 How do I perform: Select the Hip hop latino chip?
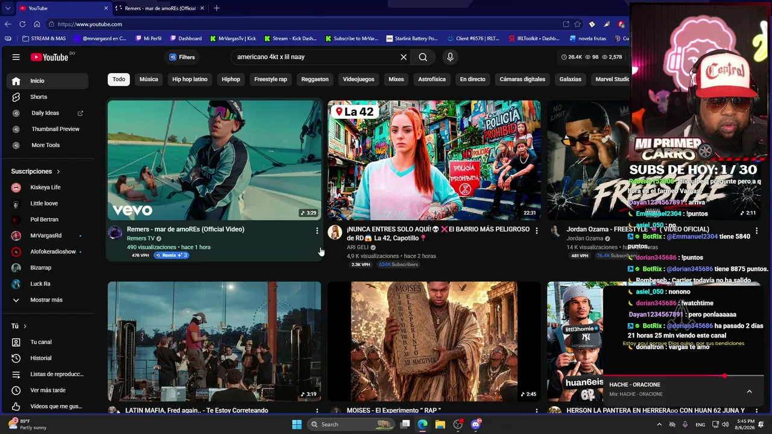[190, 80]
